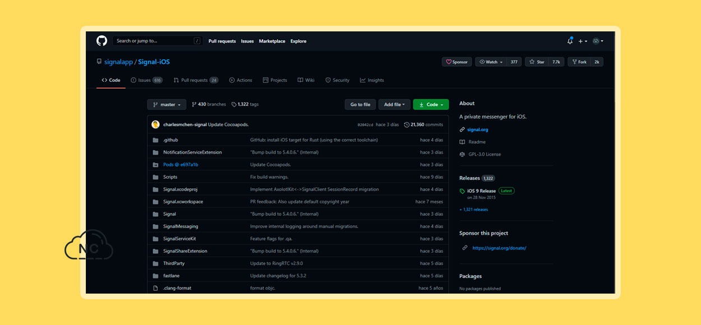701x325 pixels.
Task: Open the .github folder
Action: [x=170, y=140]
